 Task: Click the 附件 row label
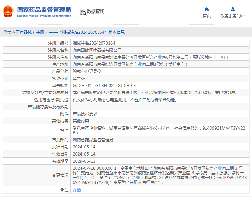(x=64, y=114)
